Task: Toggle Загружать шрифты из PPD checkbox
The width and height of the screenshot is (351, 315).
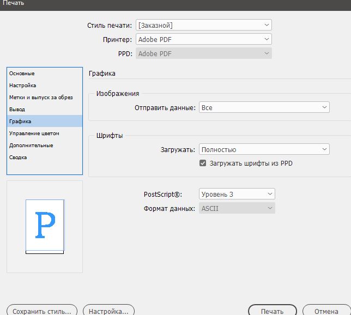Action: coord(203,163)
